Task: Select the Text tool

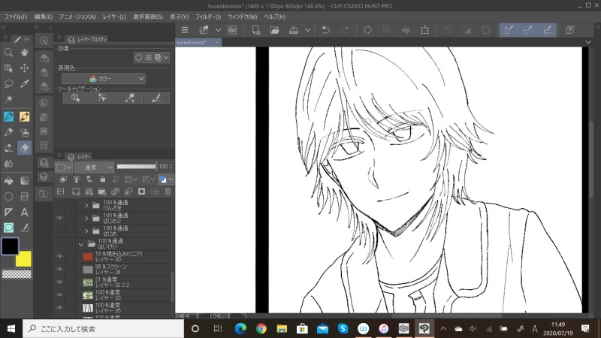Action: [25, 212]
